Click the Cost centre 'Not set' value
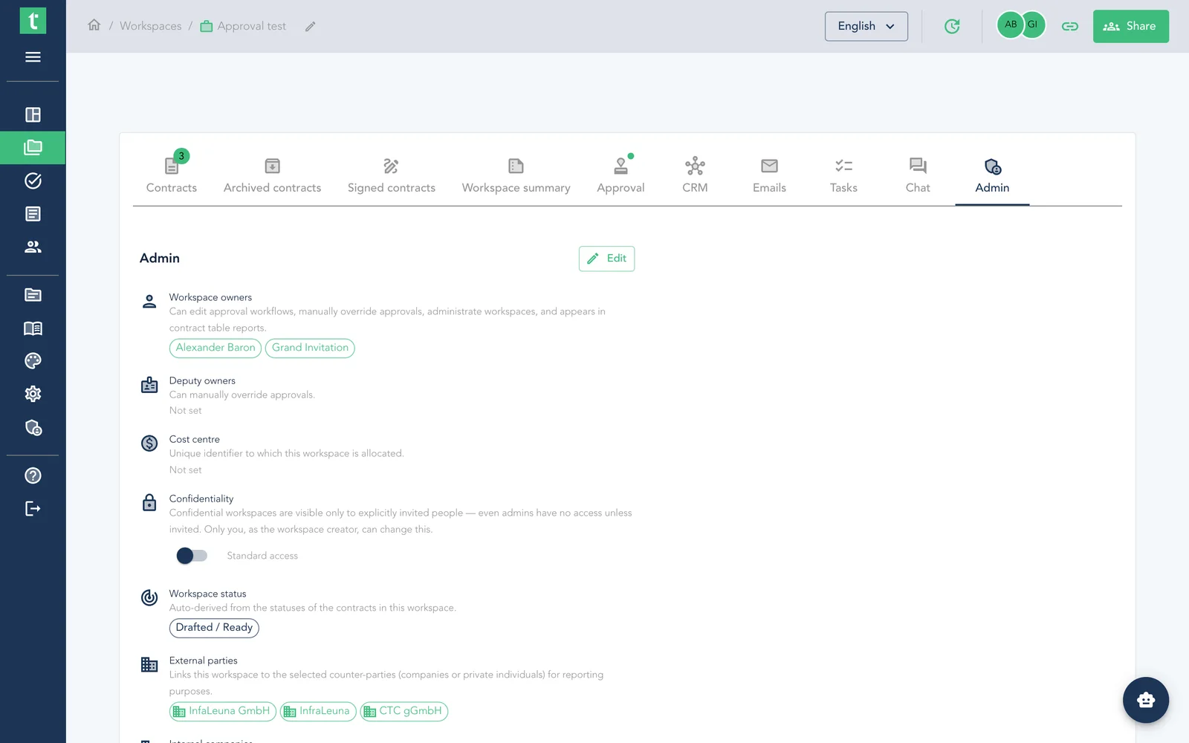 [186, 470]
